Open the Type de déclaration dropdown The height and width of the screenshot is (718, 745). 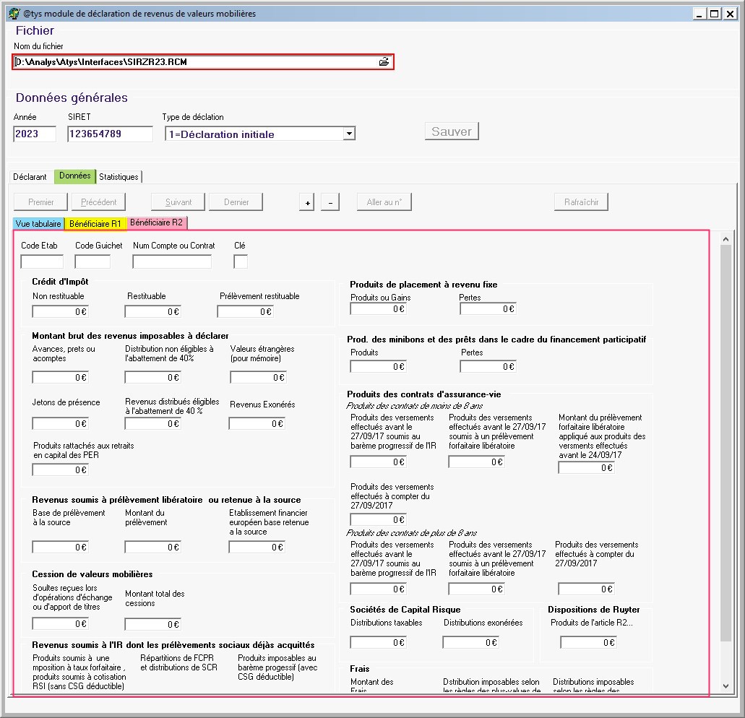(x=349, y=134)
